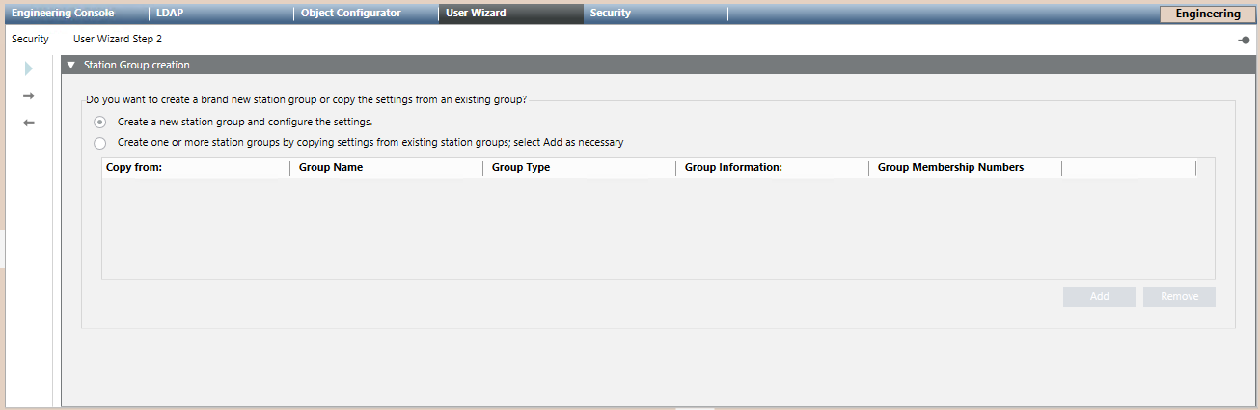Go to next wizard step with right arrow
The width and height of the screenshot is (1260, 410).
coord(29,96)
